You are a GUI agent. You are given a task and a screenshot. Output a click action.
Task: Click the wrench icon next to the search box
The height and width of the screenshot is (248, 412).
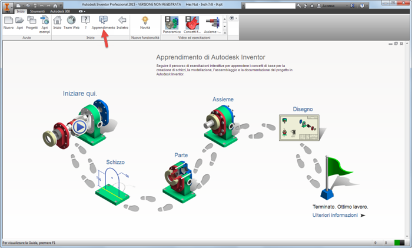pyautogui.click(x=299, y=5)
